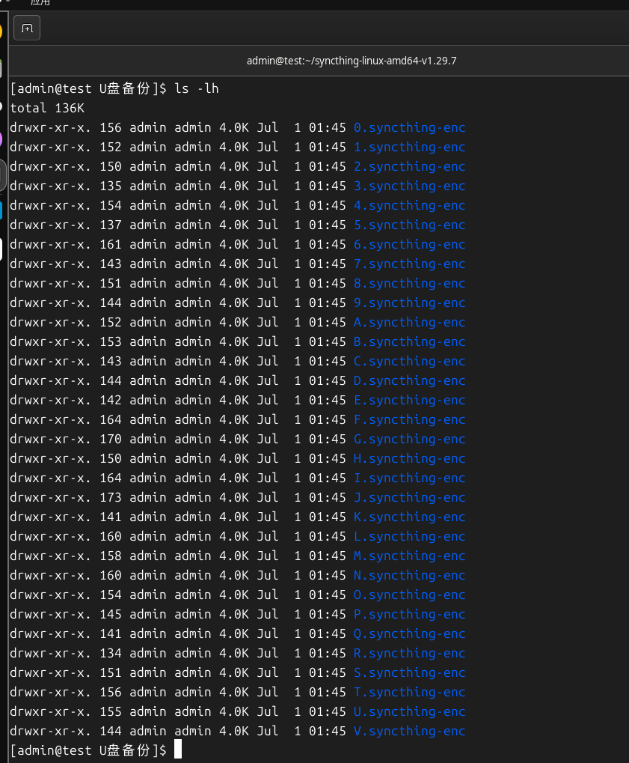This screenshot has height=763, width=629.
Task: Open a new terminal tab with the plus icon
Action: tap(26, 28)
